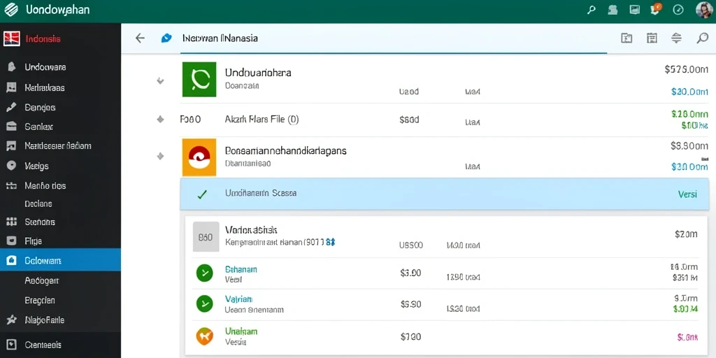Screen dimensions: 716x358
Task: Click the header toolbar search magnifier
Action: click(702, 38)
